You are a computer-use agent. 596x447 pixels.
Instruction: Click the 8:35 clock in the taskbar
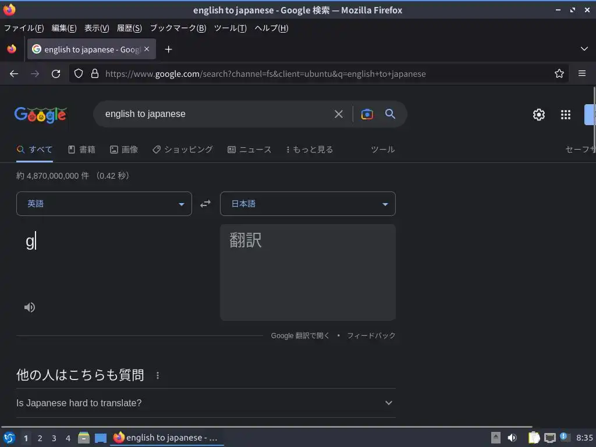click(584, 438)
